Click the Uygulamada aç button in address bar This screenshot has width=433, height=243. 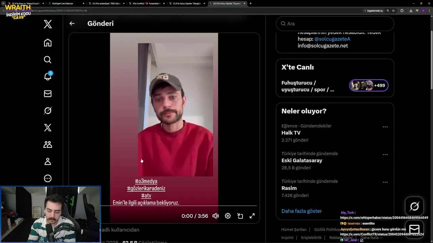click(x=373, y=10)
